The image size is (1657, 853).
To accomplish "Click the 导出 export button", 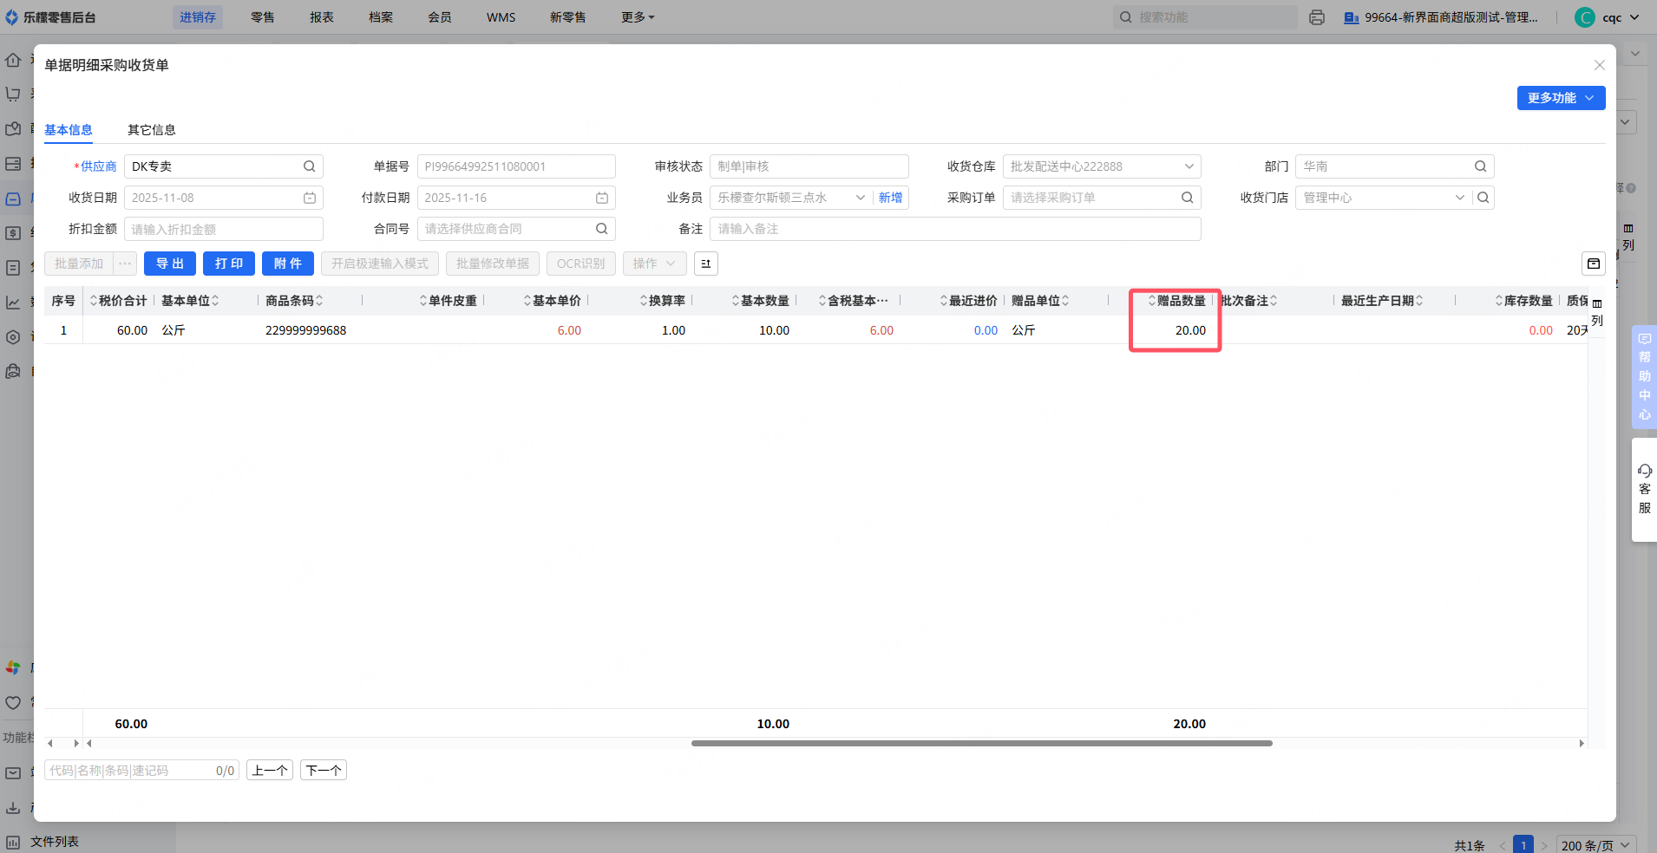I will (x=170, y=264).
